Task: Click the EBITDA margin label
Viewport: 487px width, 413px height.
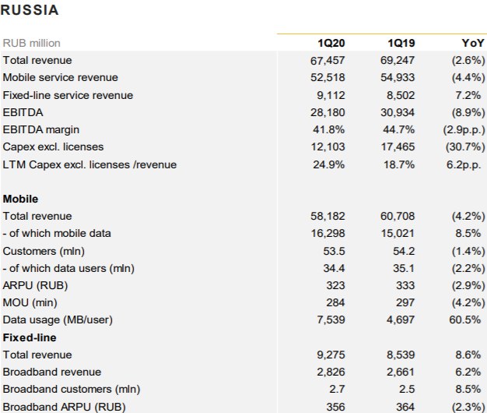Action: click(41, 129)
